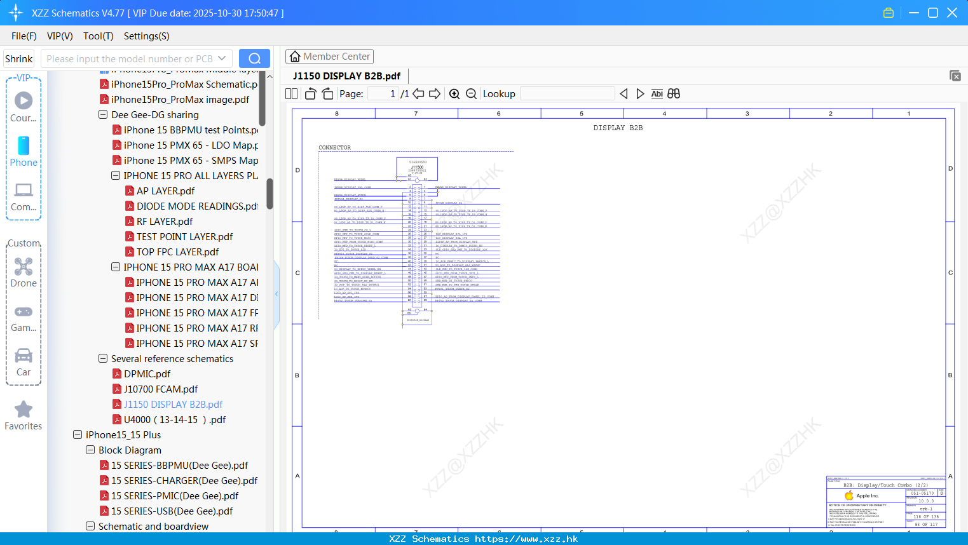
Task: Collapse Several reference schematics folder
Action: click(x=103, y=359)
